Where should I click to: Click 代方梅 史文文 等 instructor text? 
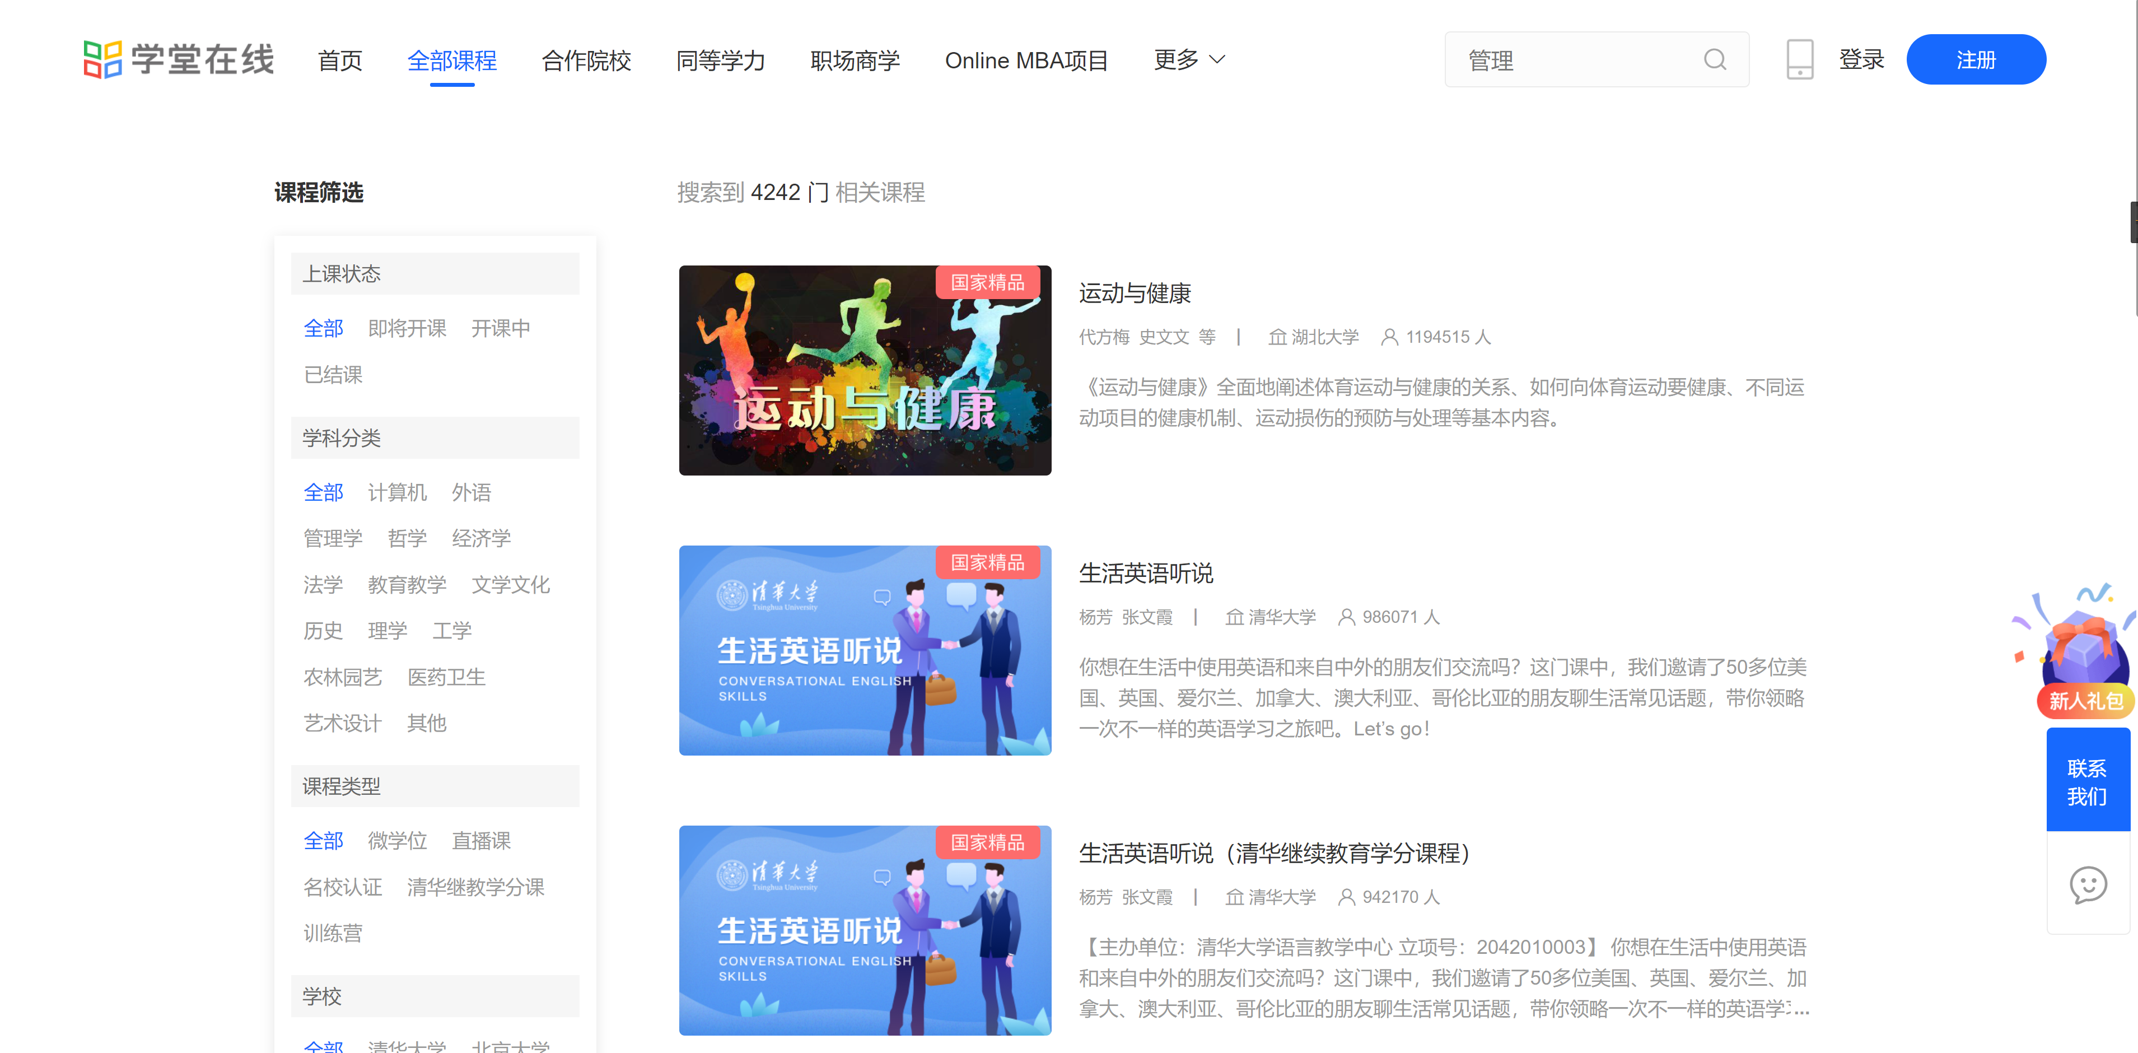click(1147, 337)
